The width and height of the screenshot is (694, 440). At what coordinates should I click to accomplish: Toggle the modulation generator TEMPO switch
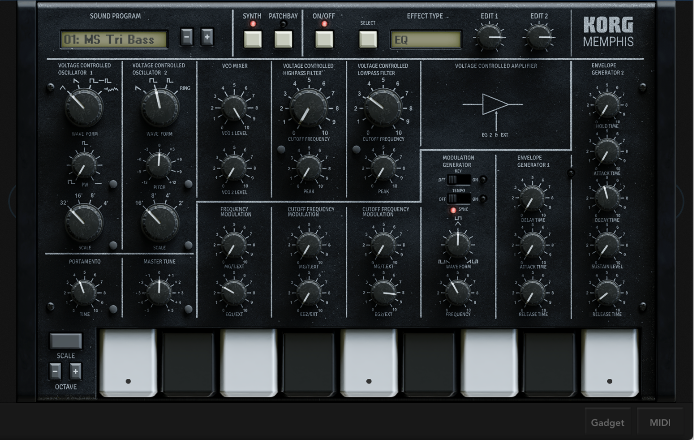(459, 199)
